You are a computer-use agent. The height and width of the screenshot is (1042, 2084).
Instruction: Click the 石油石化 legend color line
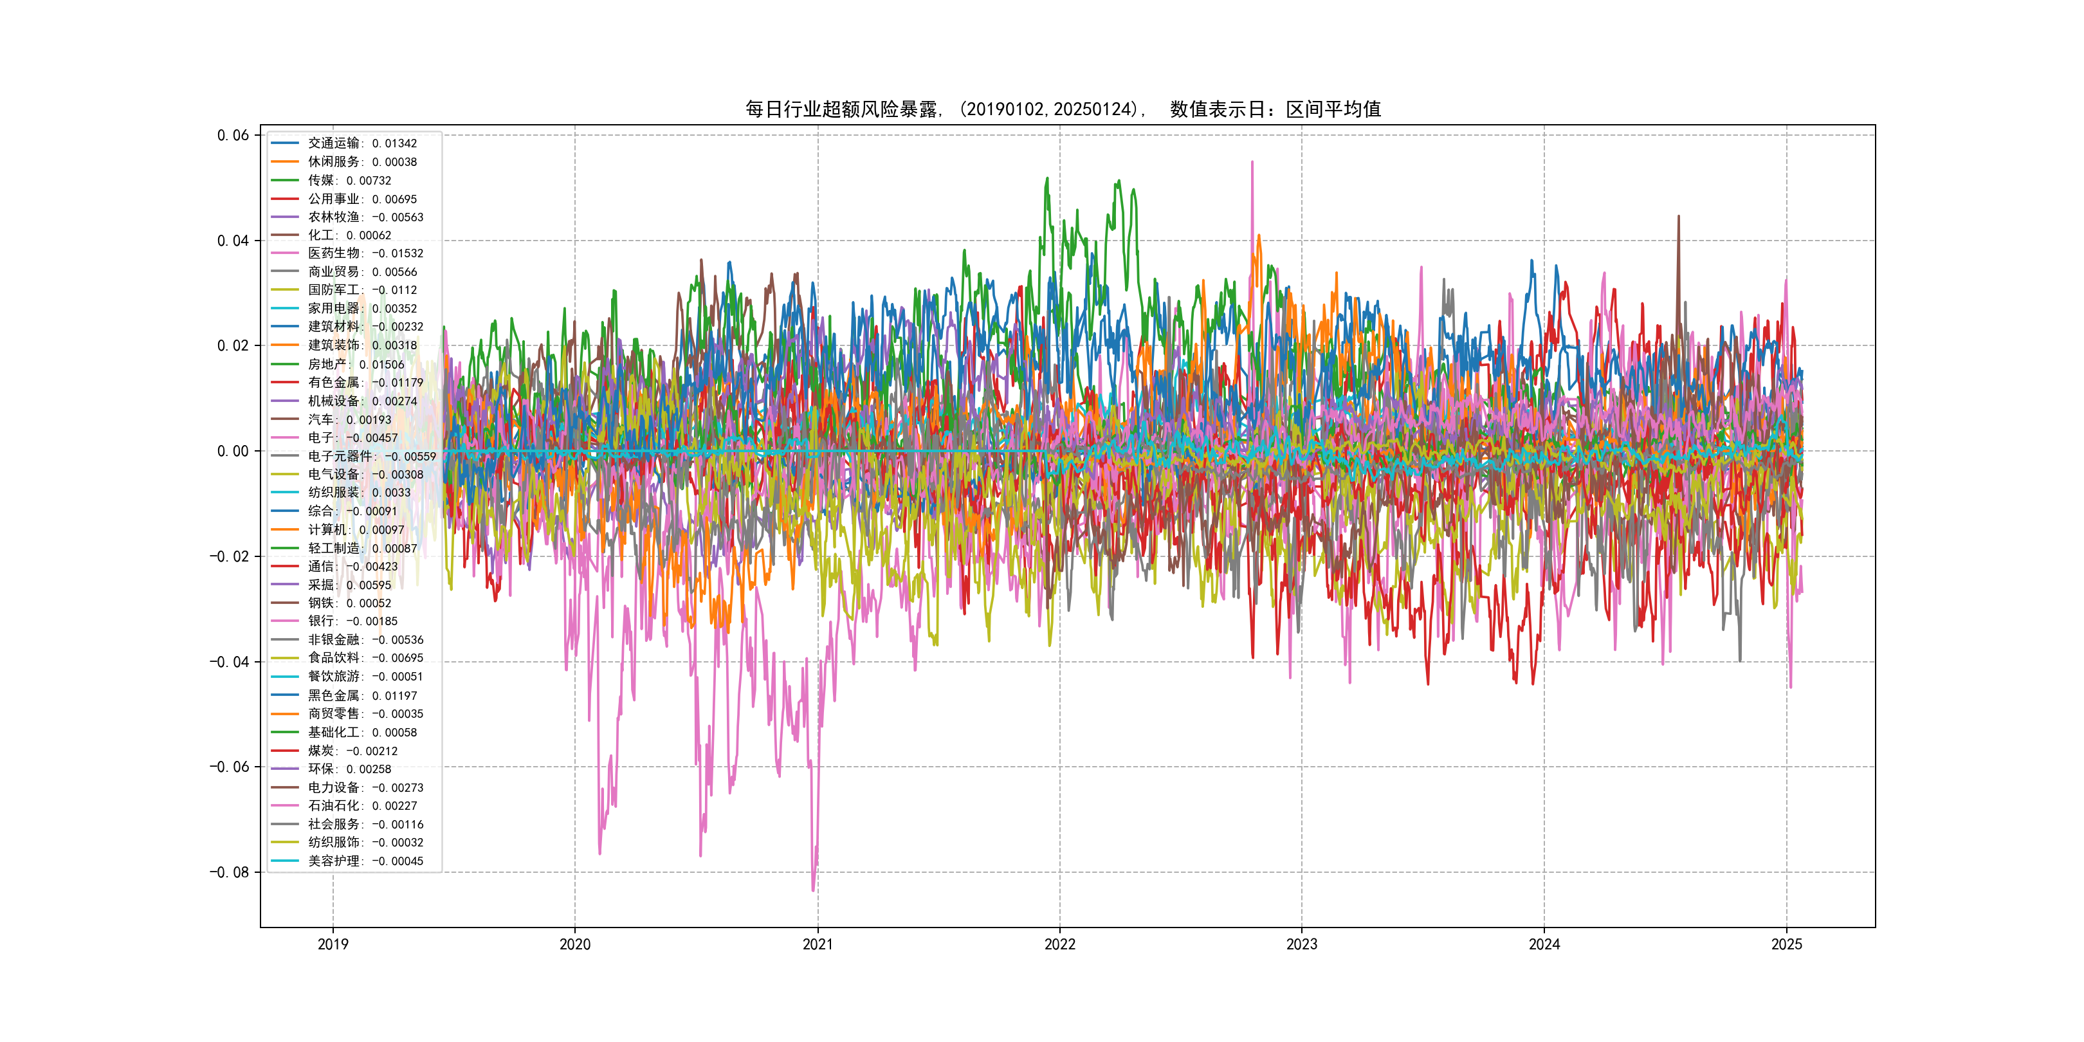(285, 806)
